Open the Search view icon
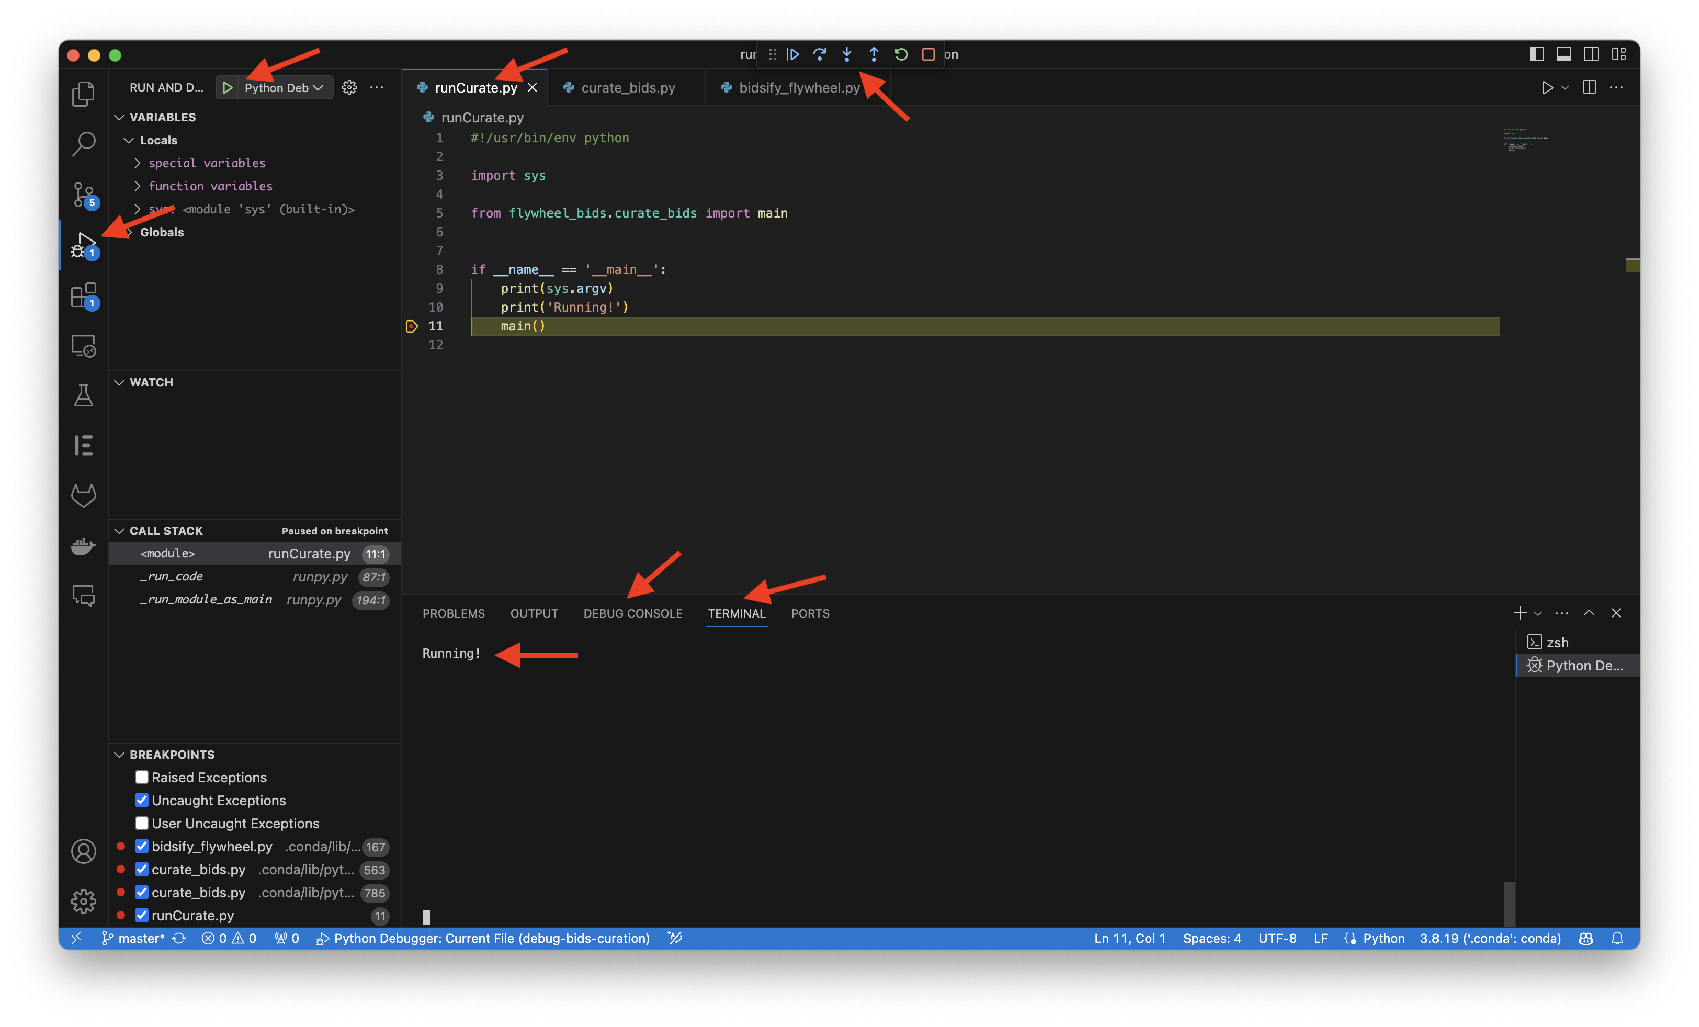 click(x=84, y=144)
